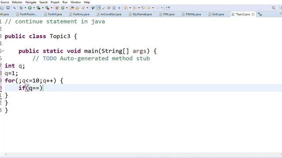This screenshot has width=282, height=158.
Task: Open the Next Annotation dropdown arrow
Action: tap(130, 8)
